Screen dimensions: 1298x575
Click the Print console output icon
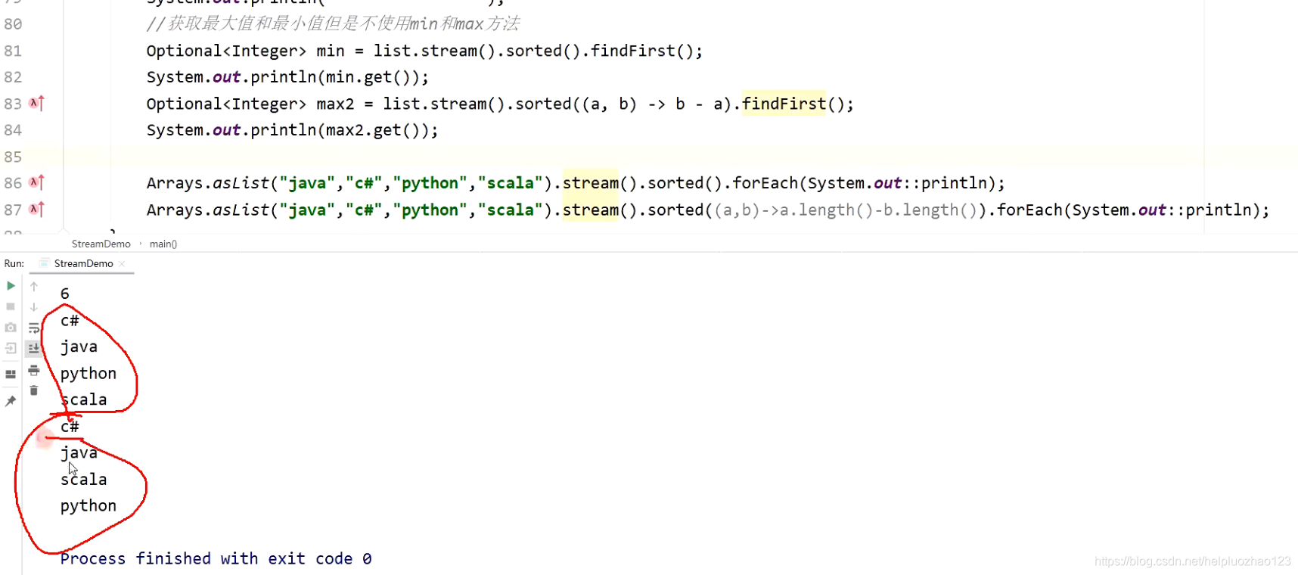(x=34, y=370)
